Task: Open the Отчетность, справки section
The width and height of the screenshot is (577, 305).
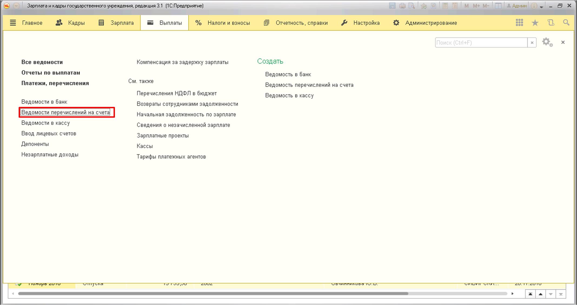Action: (296, 23)
